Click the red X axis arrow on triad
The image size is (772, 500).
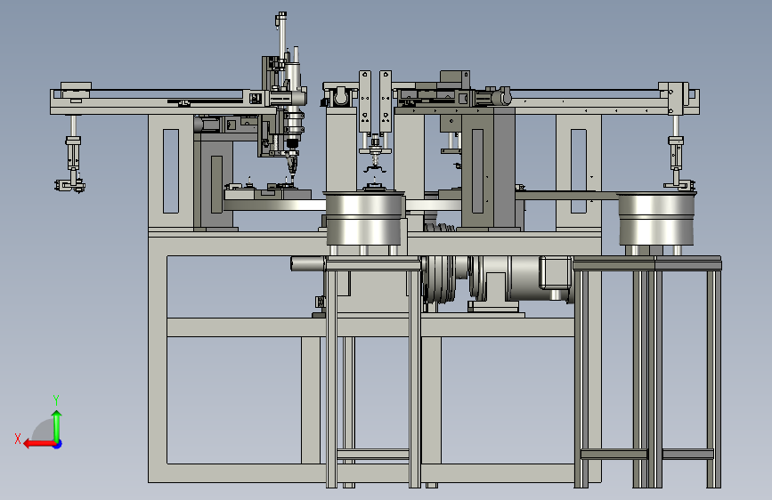tap(38, 444)
